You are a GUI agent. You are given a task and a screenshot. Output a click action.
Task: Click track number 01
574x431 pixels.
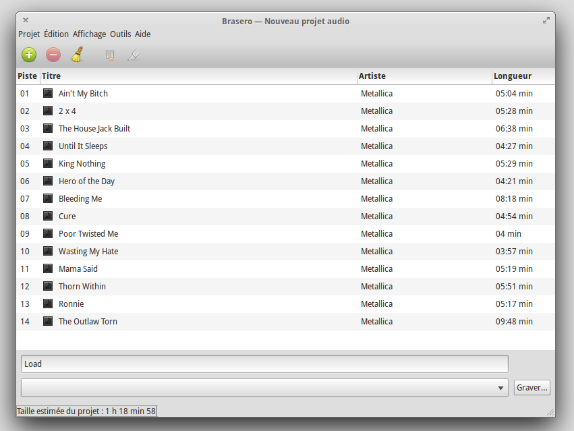pyautogui.click(x=25, y=93)
